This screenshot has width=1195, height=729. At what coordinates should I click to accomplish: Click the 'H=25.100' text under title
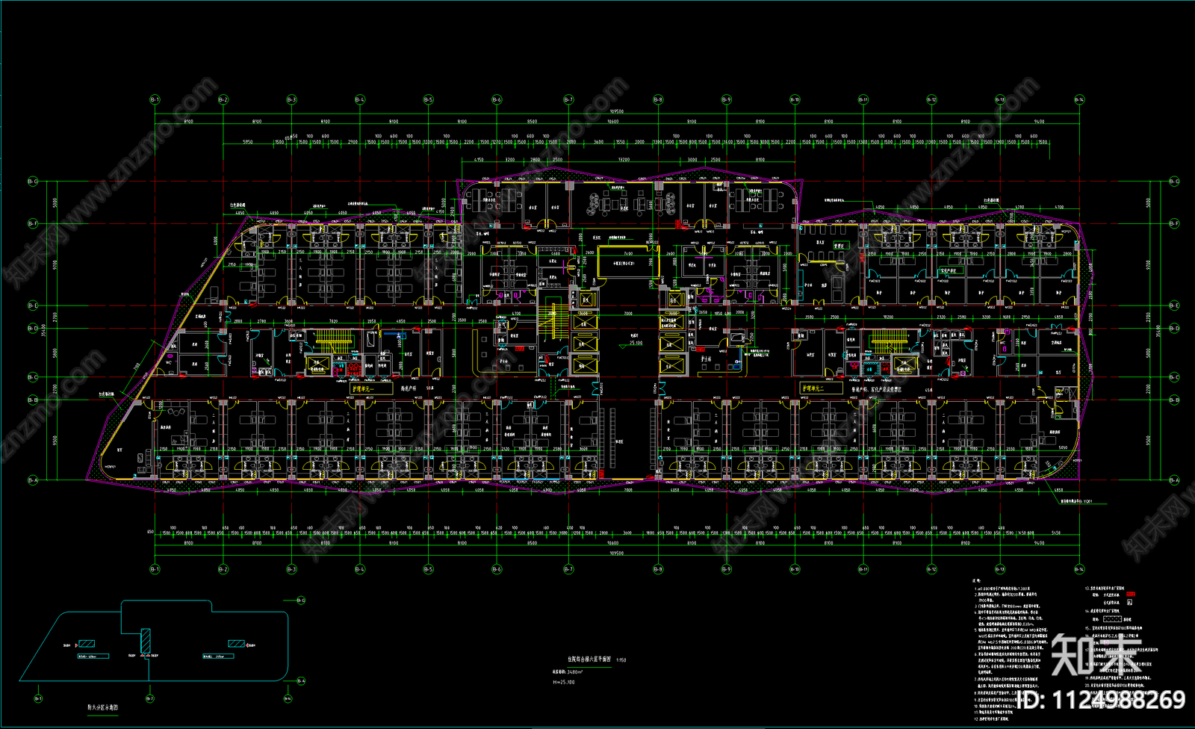pyautogui.click(x=564, y=682)
